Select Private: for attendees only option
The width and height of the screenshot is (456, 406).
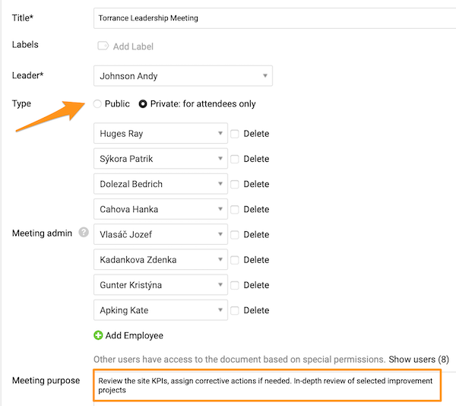point(143,104)
